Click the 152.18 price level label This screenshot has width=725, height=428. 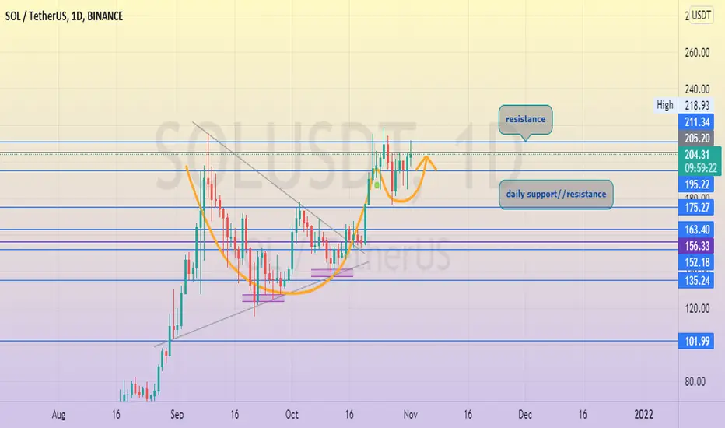(696, 262)
